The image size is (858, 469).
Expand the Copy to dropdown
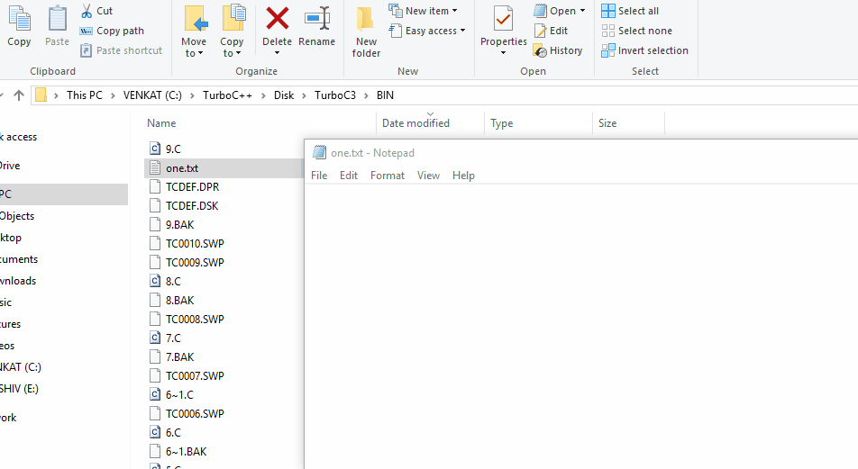point(232,53)
